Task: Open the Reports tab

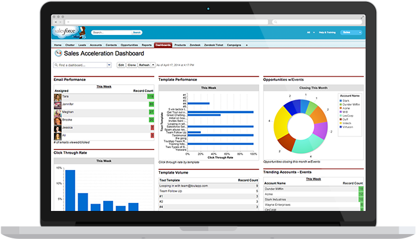Action: pos(147,45)
